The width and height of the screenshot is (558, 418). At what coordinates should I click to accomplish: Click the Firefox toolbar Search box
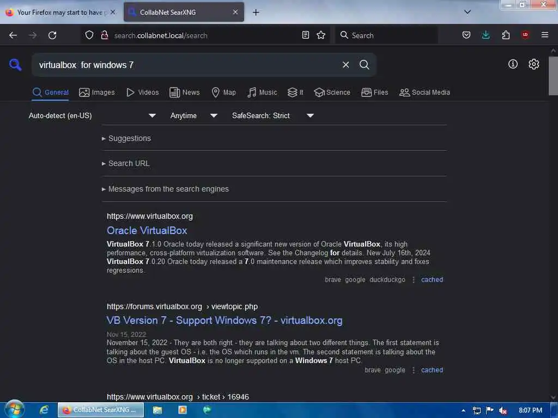386,35
